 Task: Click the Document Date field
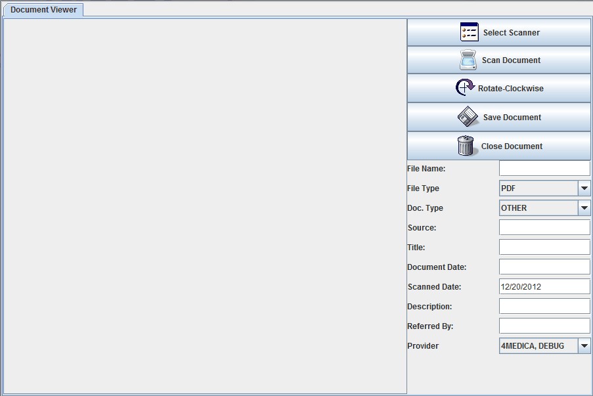click(x=544, y=267)
